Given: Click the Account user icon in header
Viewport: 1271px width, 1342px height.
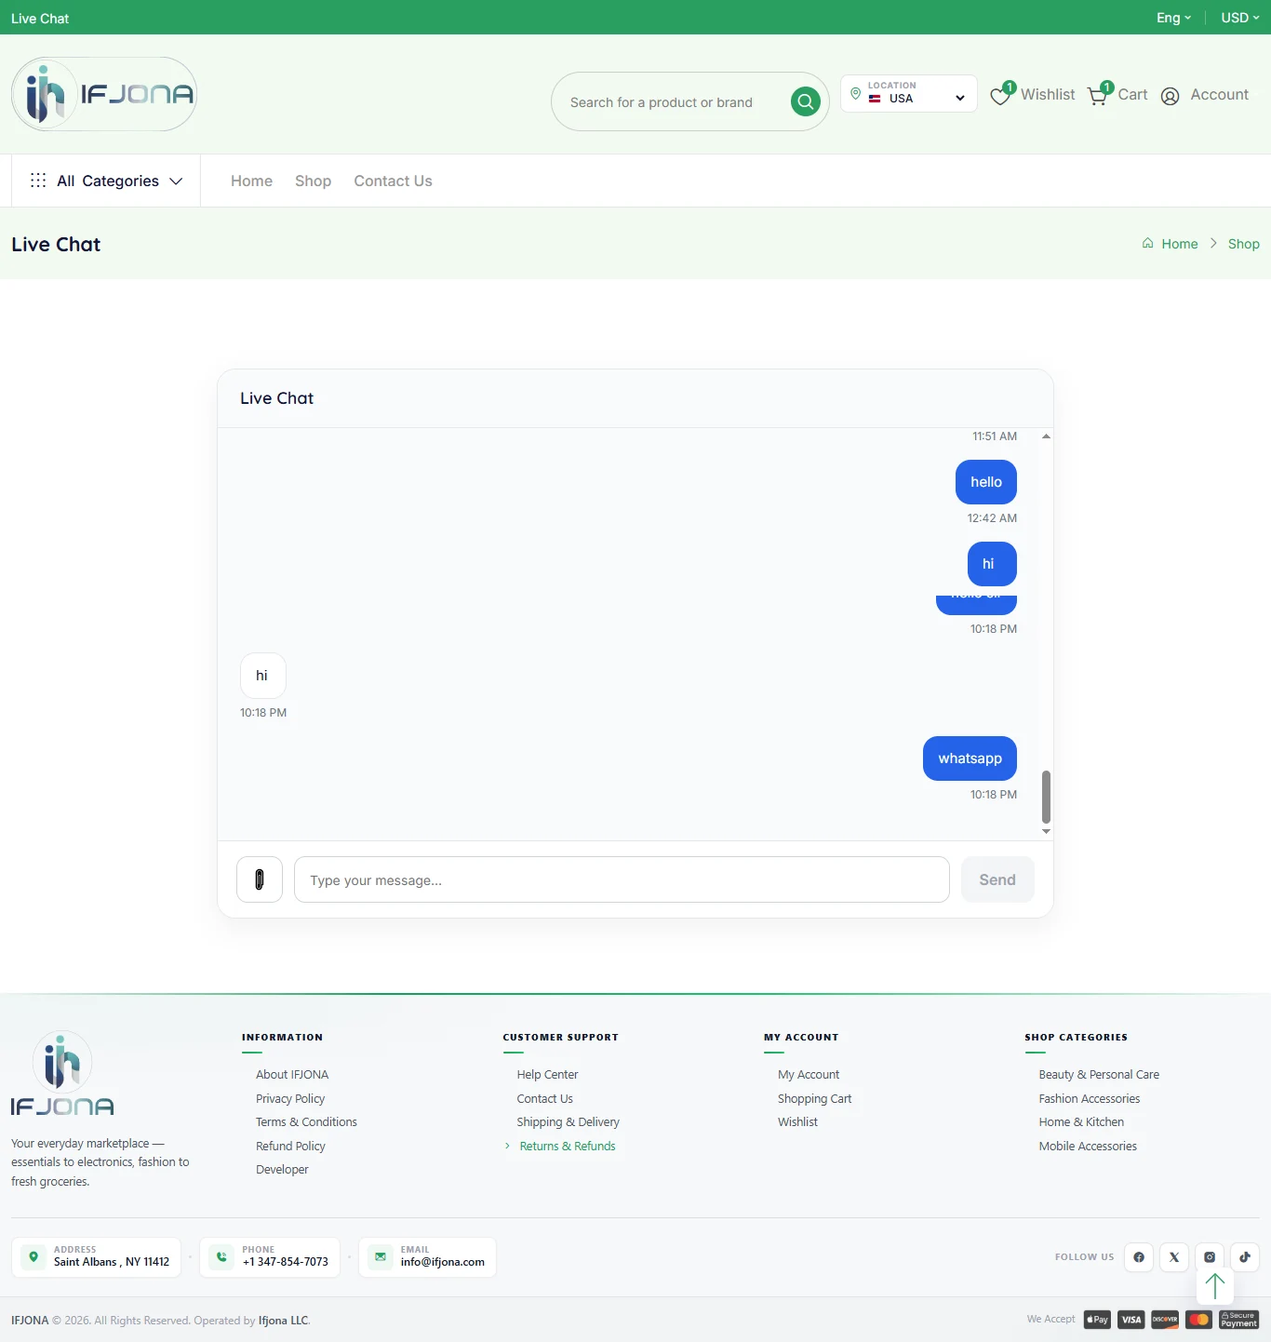Looking at the screenshot, I should 1171,96.
